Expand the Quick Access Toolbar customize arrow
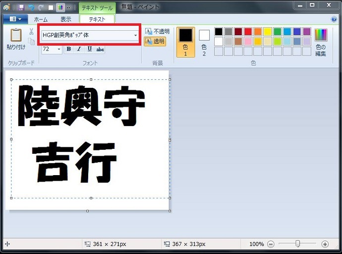342x254 pixels. click(x=68, y=8)
